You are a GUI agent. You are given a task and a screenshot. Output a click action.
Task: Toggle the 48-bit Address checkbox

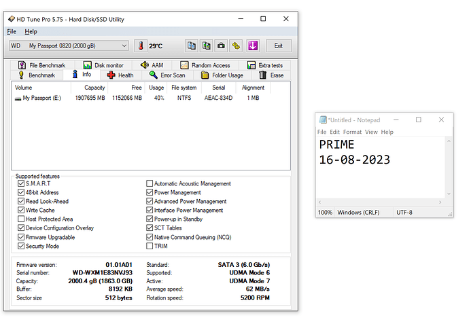coord(21,192)
